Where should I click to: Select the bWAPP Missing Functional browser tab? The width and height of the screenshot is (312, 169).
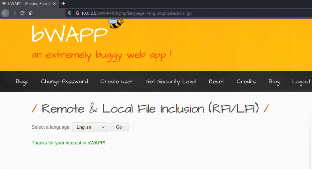pyautogui.click(x=27, y=4)
